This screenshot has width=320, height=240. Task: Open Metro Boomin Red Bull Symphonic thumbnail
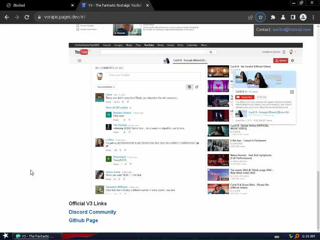pyautogui.click(x=218, y=160)
